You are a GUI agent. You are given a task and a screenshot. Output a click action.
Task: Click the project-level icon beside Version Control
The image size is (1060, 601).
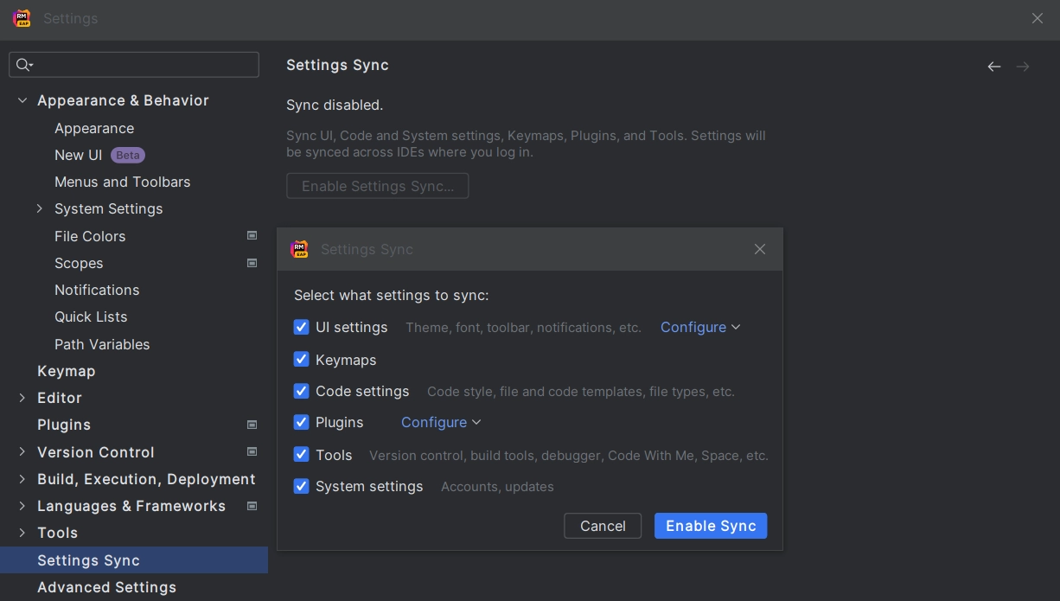click(x=252, y=451)
